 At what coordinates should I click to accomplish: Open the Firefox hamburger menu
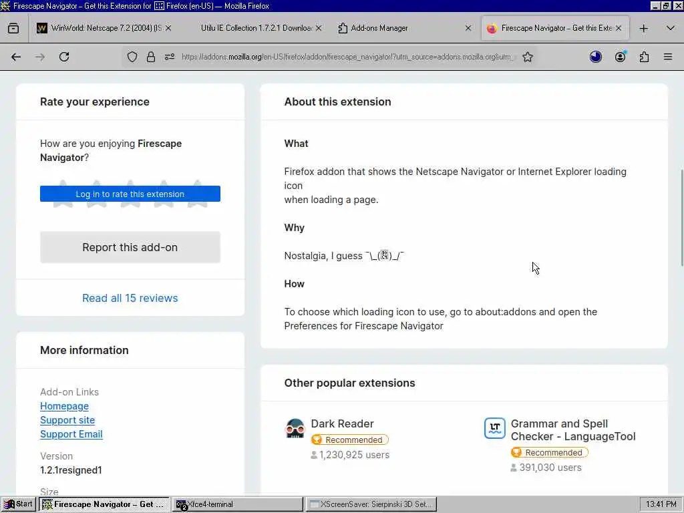pyautogui.click(x=668, y=57)
